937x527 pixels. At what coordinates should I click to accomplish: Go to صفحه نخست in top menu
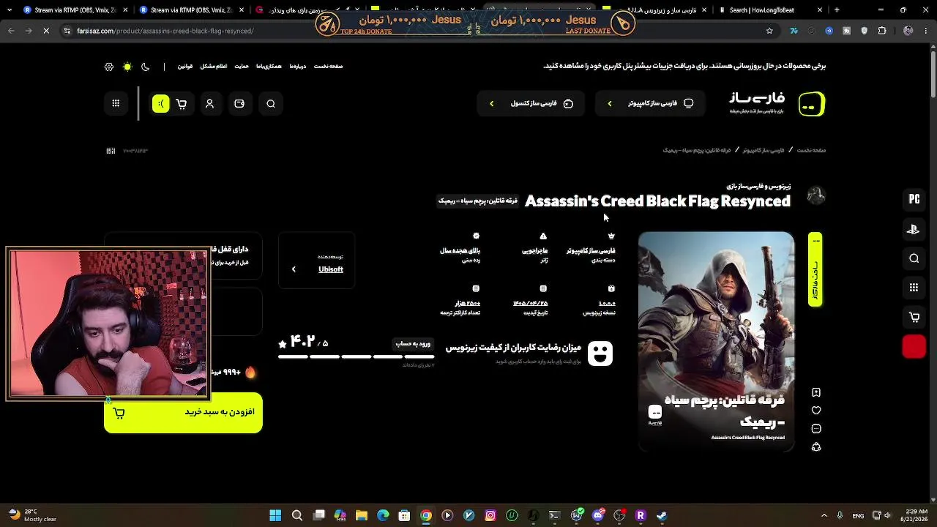point(328,67)
